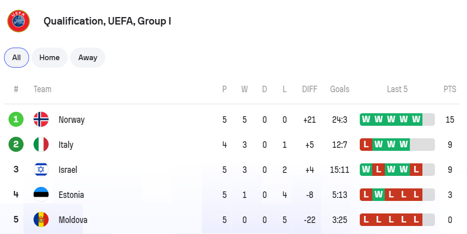Viewport: 467px width, 234px height.
Task: Click Italy's green rank 2 badge
Action: click(16, 145)
